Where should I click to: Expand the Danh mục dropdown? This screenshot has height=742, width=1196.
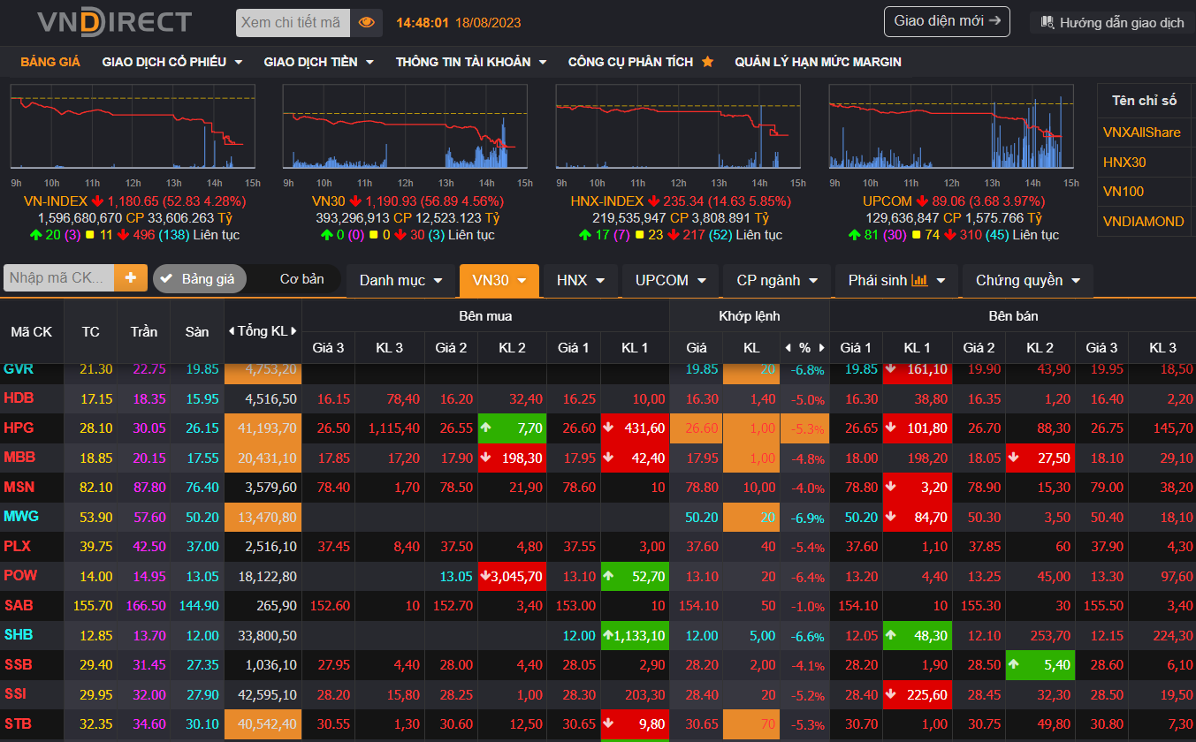[404, 280]
